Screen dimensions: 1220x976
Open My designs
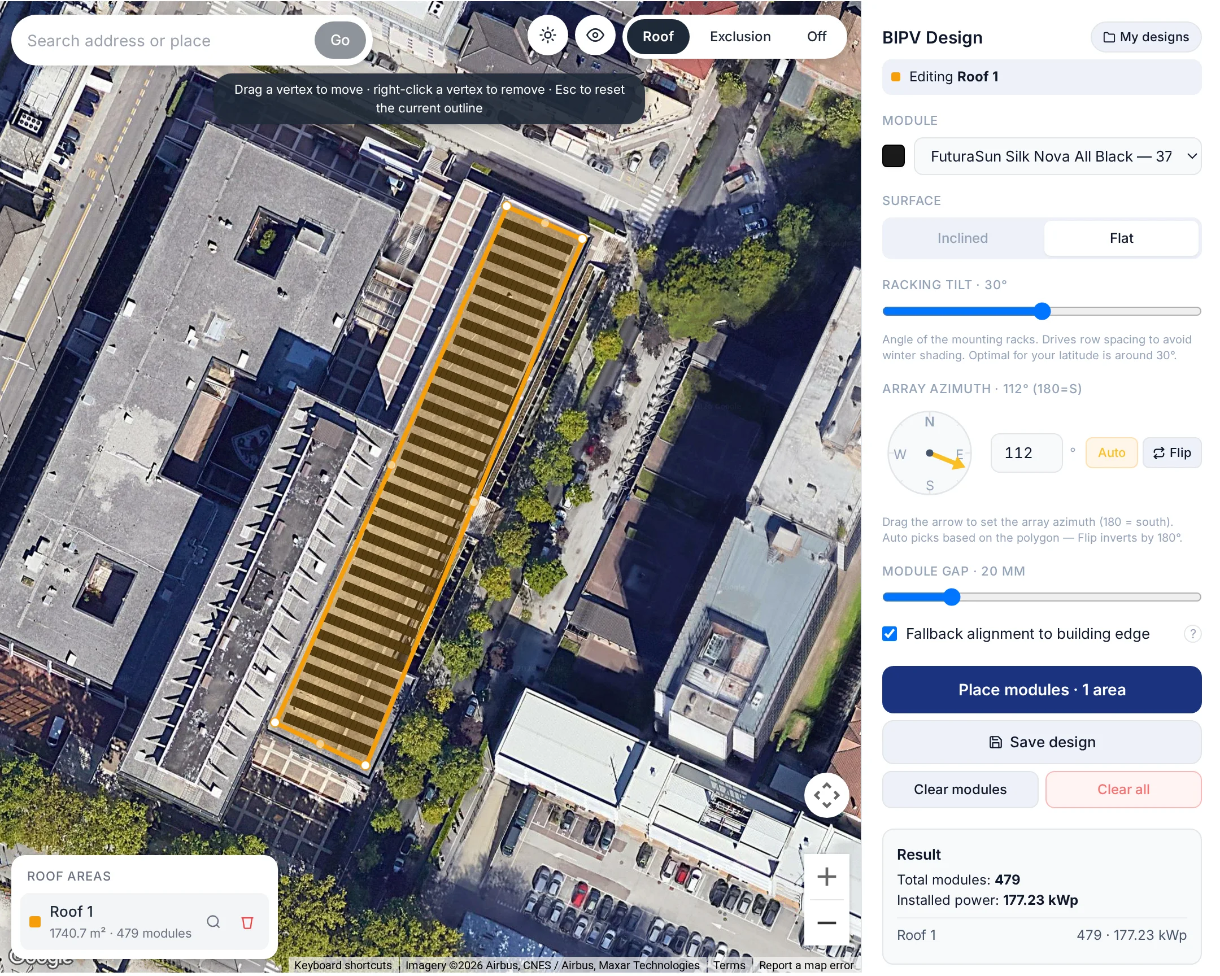[1145, 37]
